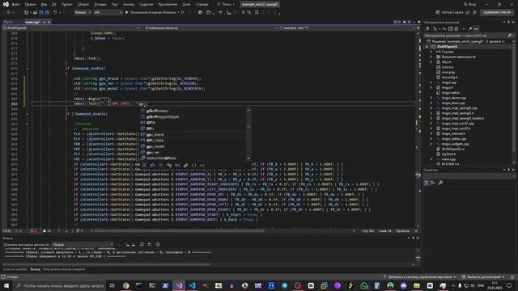
Task: Expand the External Dependencies node
Action: [431, 57]
